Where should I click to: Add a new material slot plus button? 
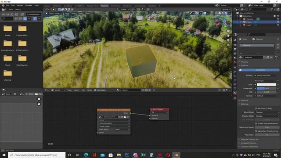pyautogui.click(x=278, y=44)
